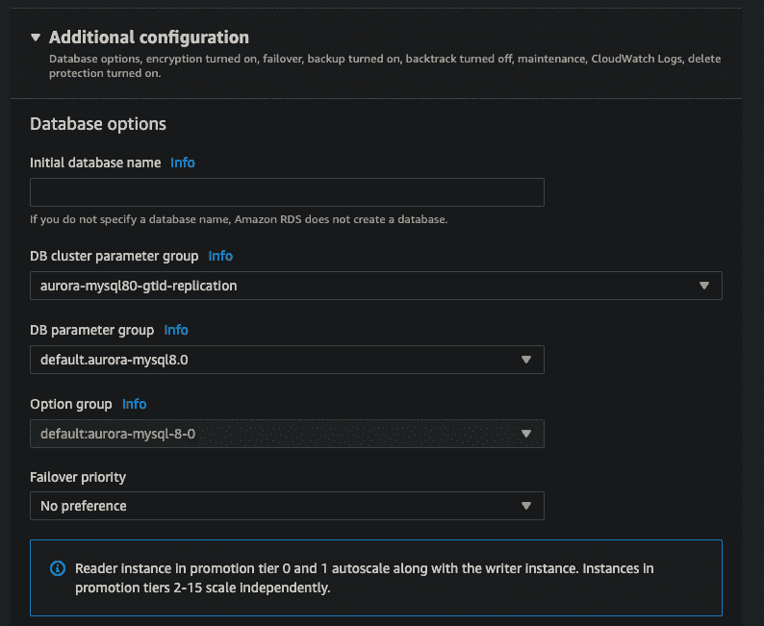Viewport: 764px width, 626px height.
Task: Open the default.aurora-mysql8.0 parameter group dropdown
Action: pyautogui.click(x=287, y=360)
